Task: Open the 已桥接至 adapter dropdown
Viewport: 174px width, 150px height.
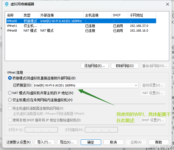Action: tap(86, 85)
